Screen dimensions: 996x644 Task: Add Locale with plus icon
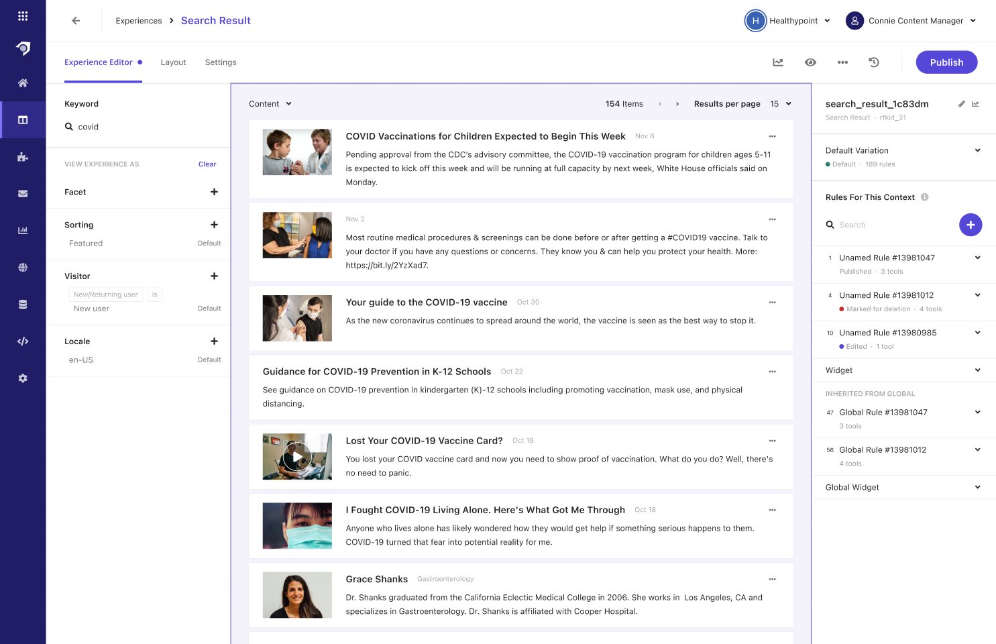(x=214, y=341)
